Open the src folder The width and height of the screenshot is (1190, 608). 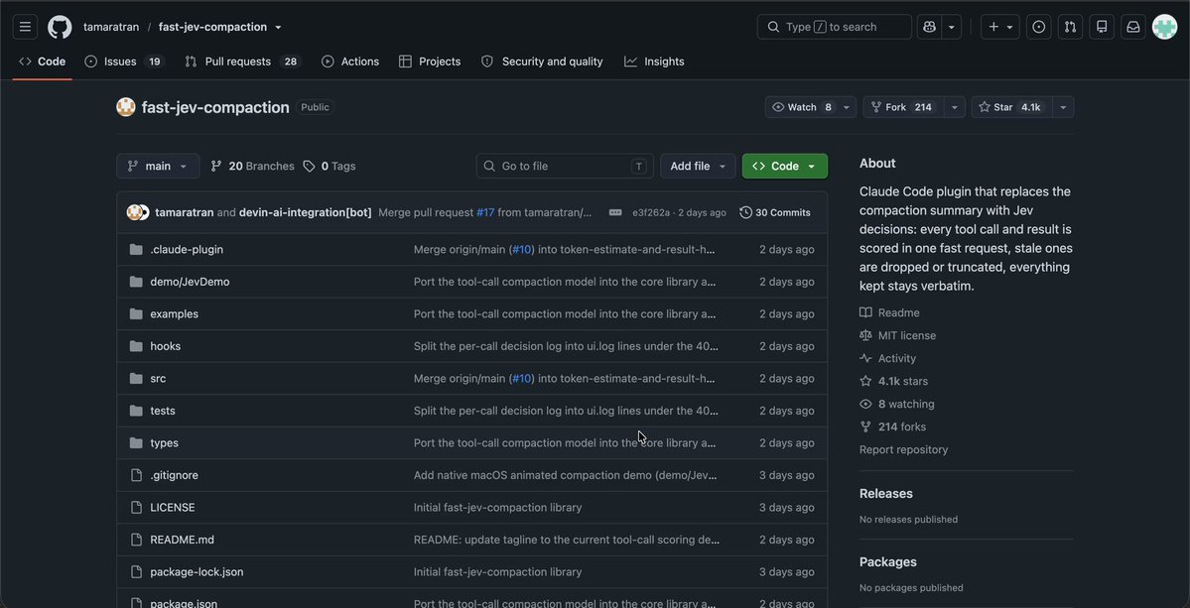click(x=158, y=378)
